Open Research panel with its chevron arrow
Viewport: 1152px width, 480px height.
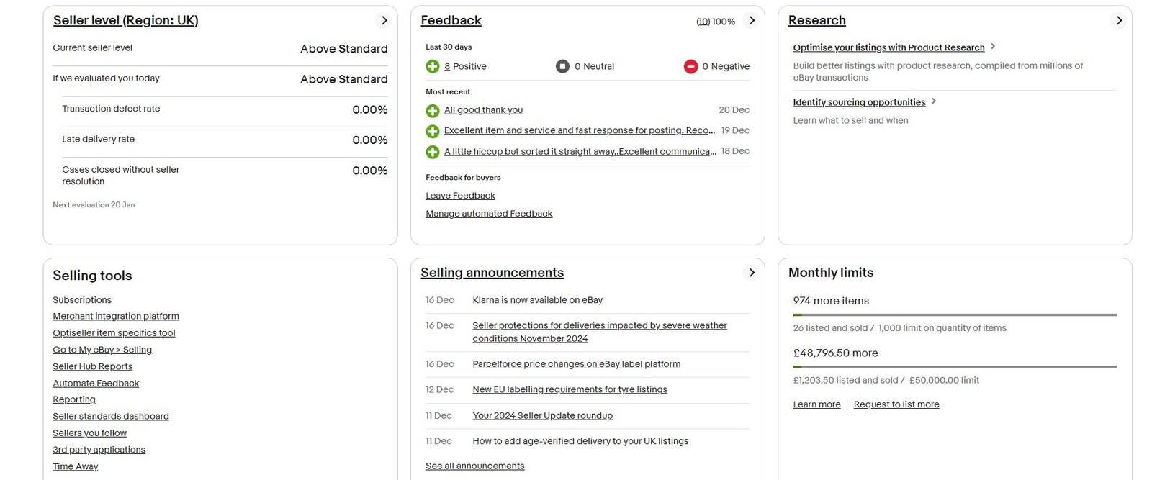[1119, 20]
